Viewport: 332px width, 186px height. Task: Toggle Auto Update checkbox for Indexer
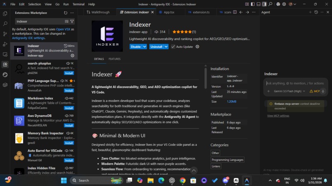click(x=173, y=47)
